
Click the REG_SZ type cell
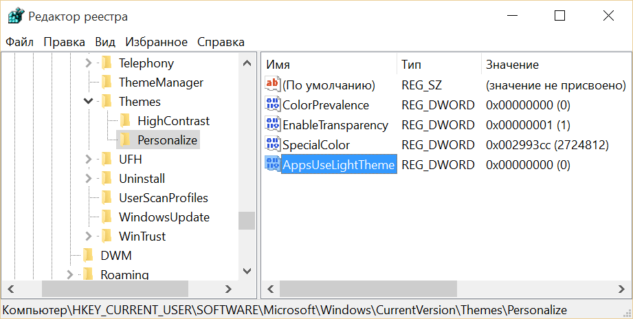pyautogui.click(x=421, y=85)
